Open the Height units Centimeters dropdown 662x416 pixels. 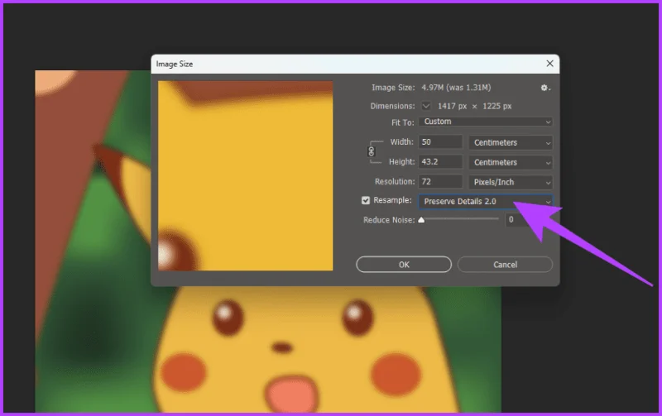[511, 162]
